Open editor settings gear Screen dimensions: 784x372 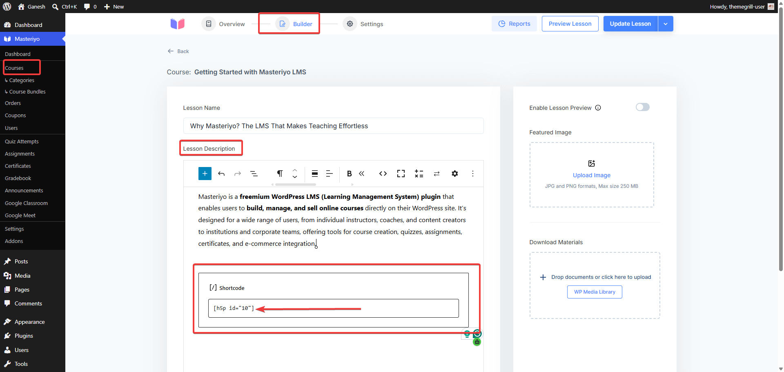click(455, 174)
